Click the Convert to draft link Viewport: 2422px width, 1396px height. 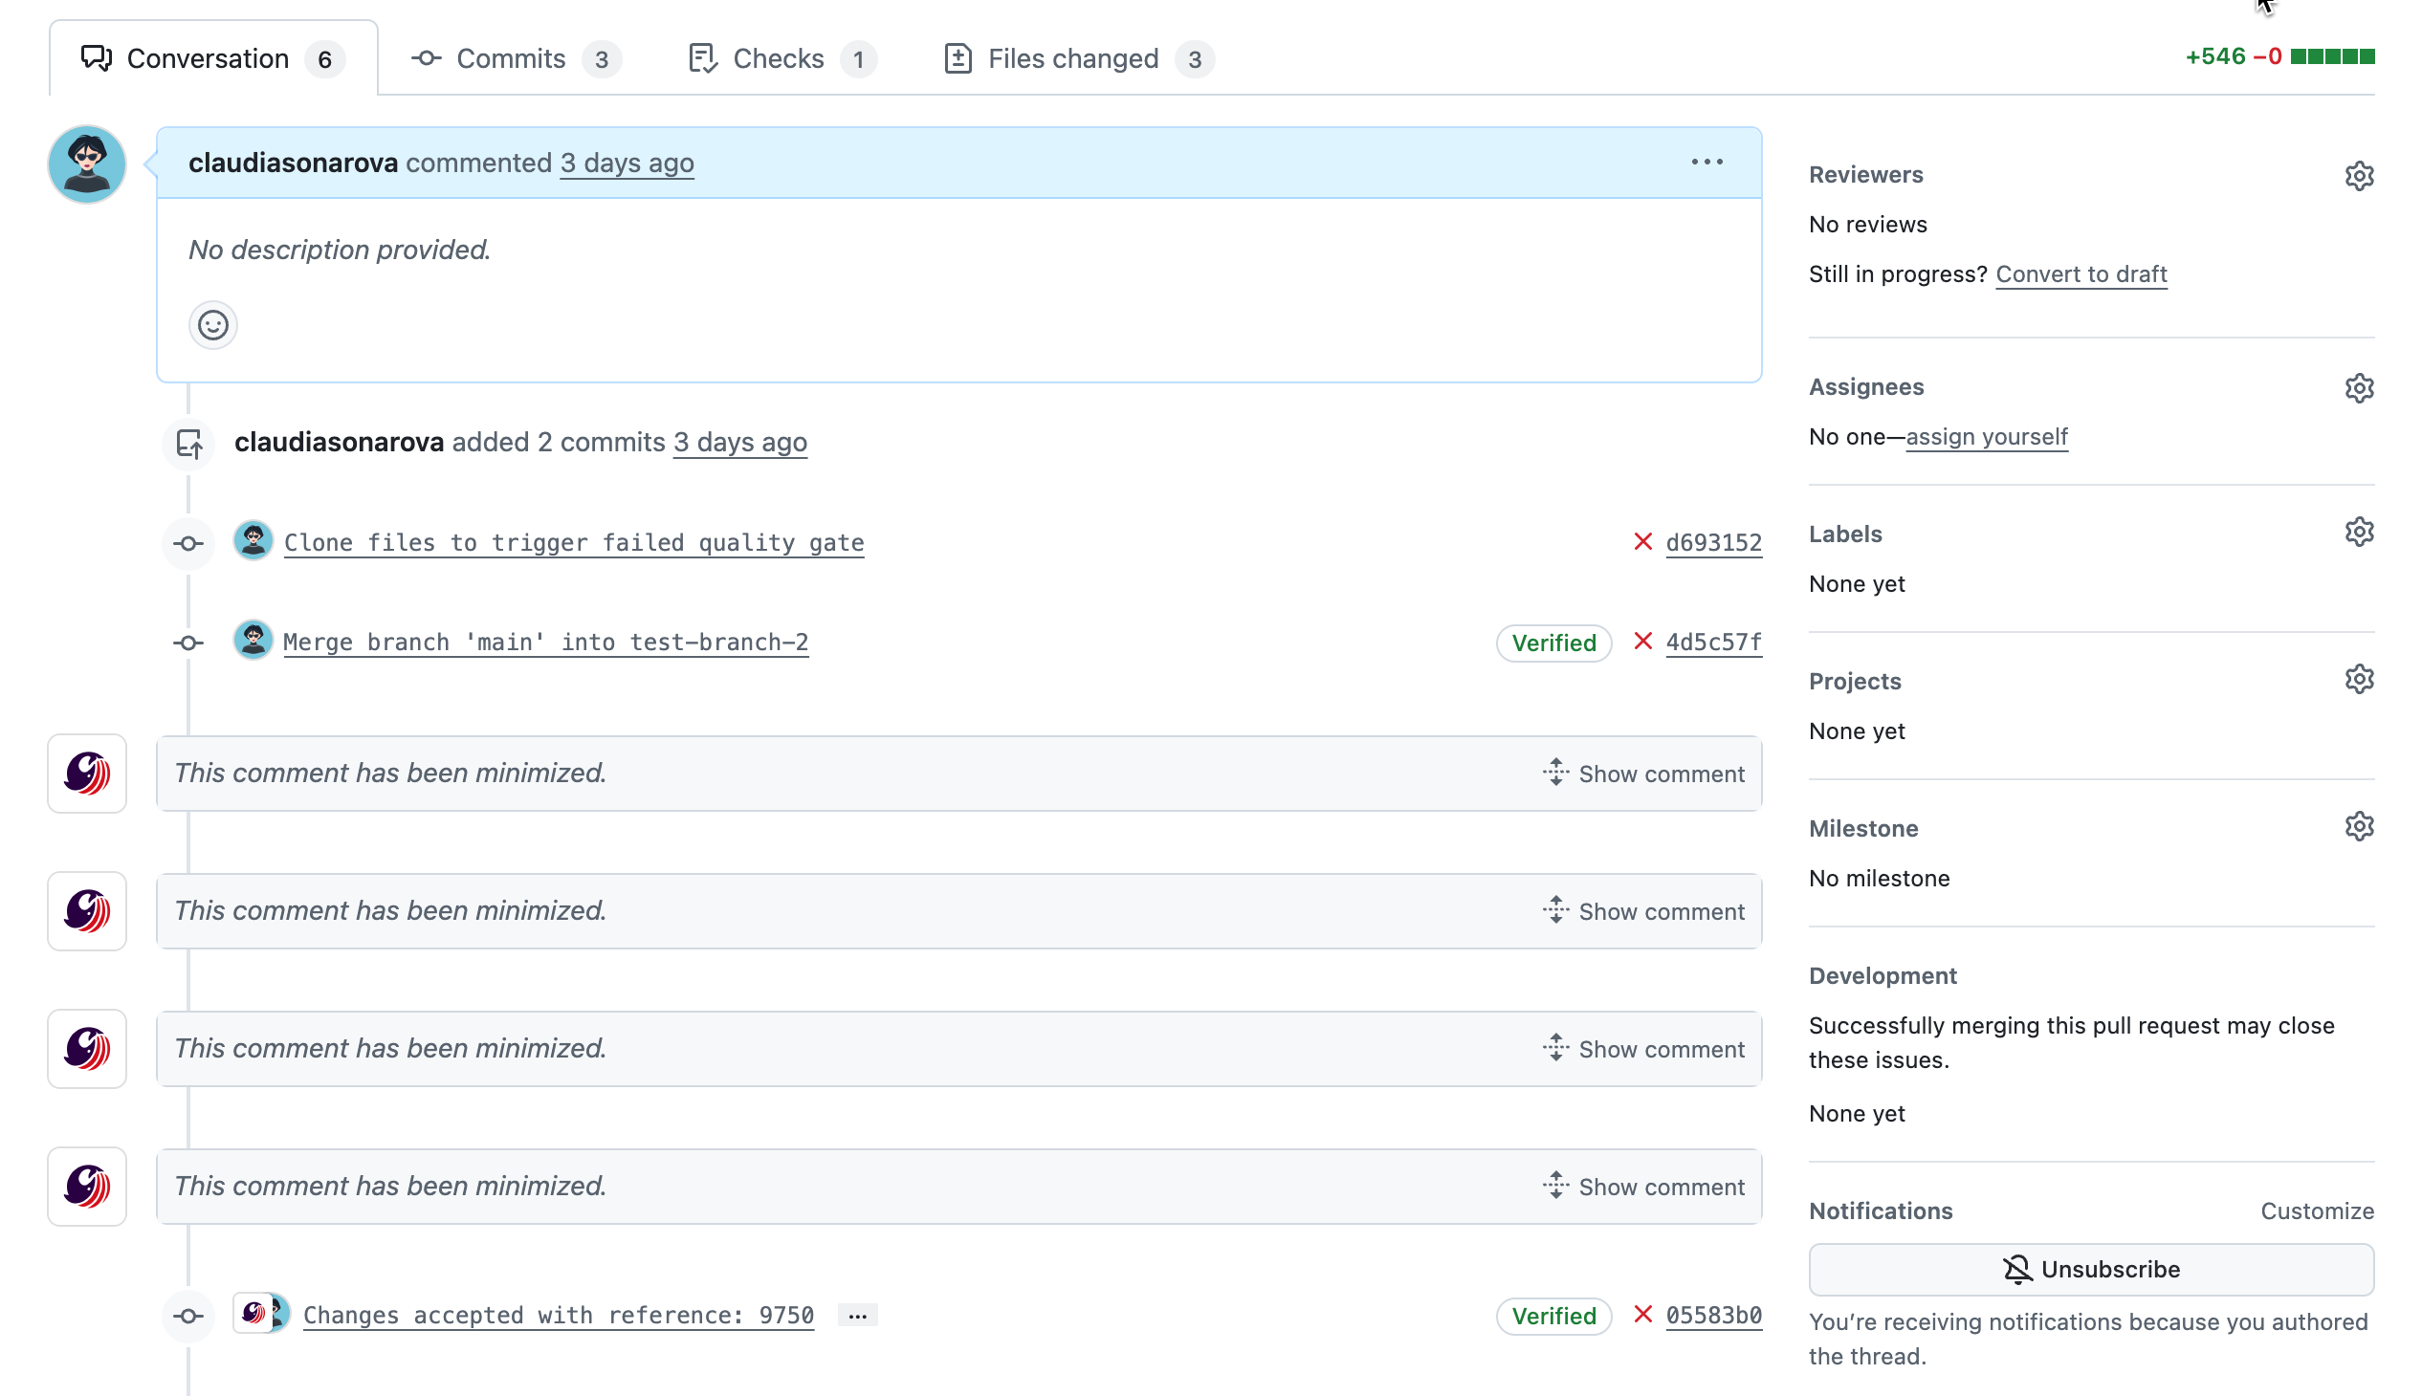coord(2080,274)
